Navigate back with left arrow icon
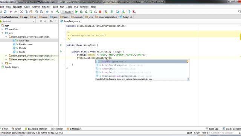241x136 pixels. [x=47, y=12]
